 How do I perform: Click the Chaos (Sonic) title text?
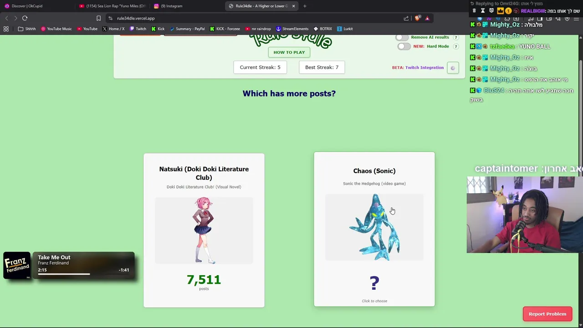click(x=374, y=171)
